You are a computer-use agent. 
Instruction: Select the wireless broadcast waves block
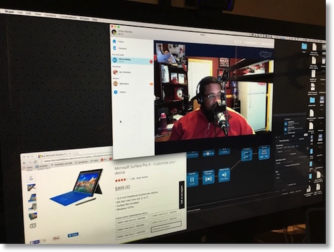(x=208, y=177)
